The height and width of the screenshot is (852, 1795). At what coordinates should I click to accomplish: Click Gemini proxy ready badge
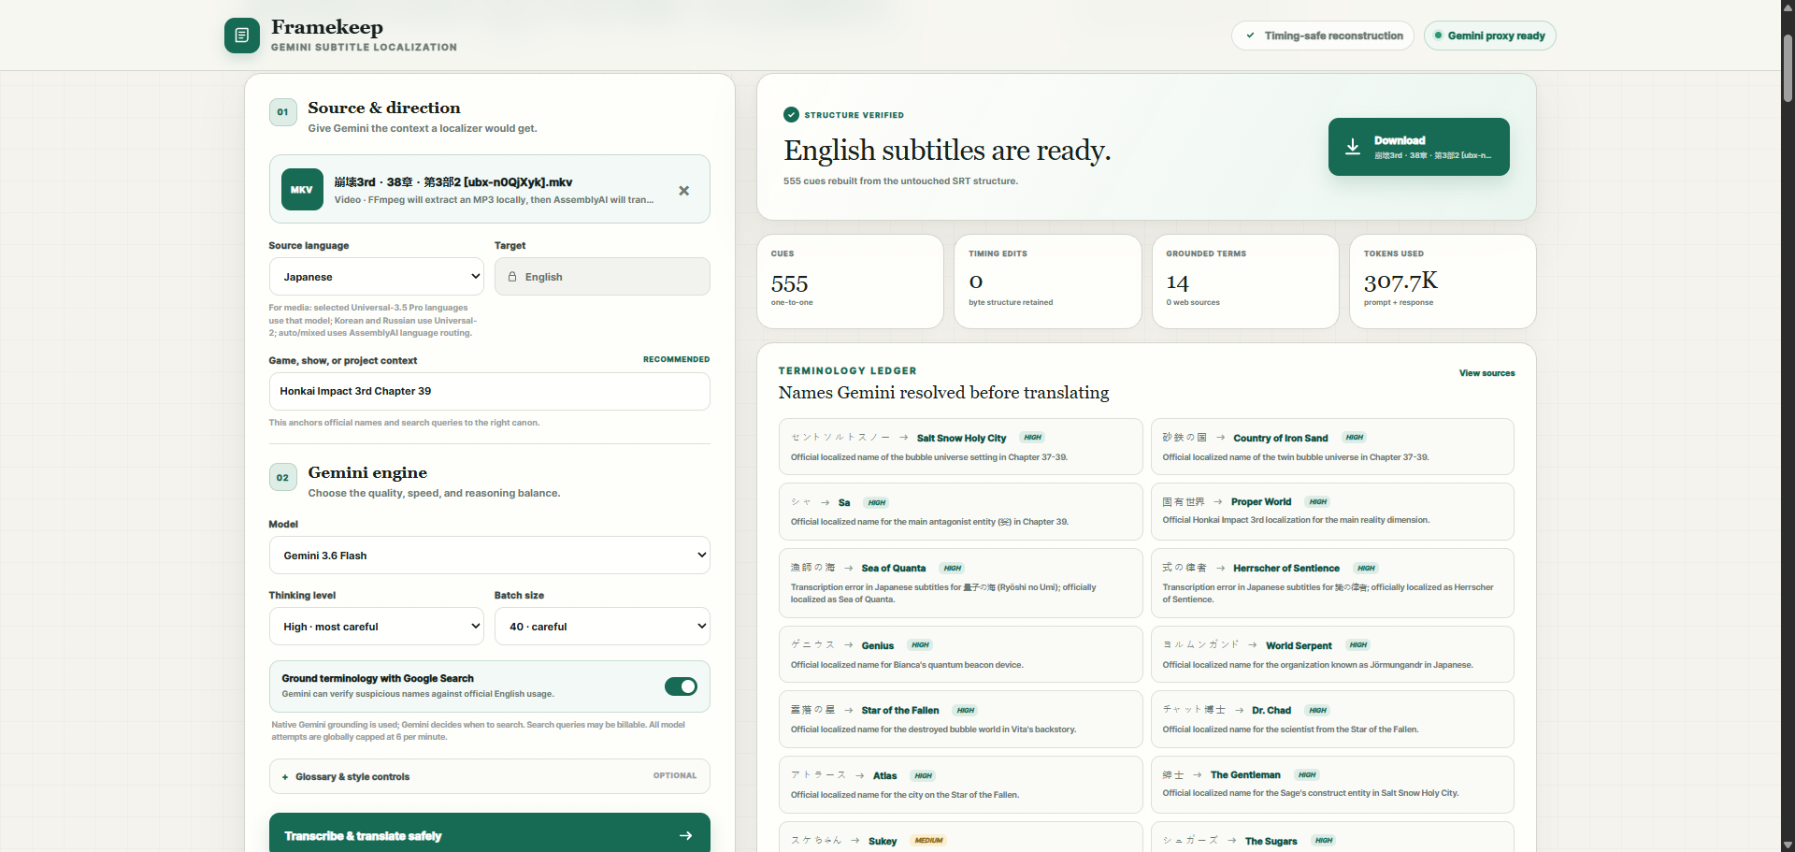click(x=1489, y=36)
